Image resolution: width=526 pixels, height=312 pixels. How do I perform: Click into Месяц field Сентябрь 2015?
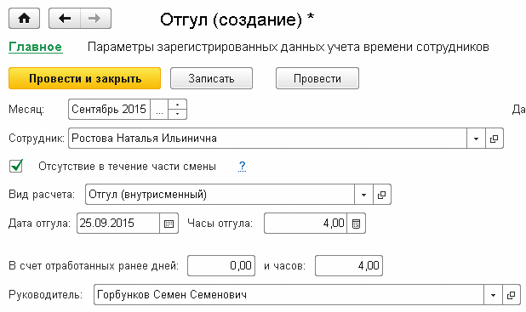pos(109,110)
